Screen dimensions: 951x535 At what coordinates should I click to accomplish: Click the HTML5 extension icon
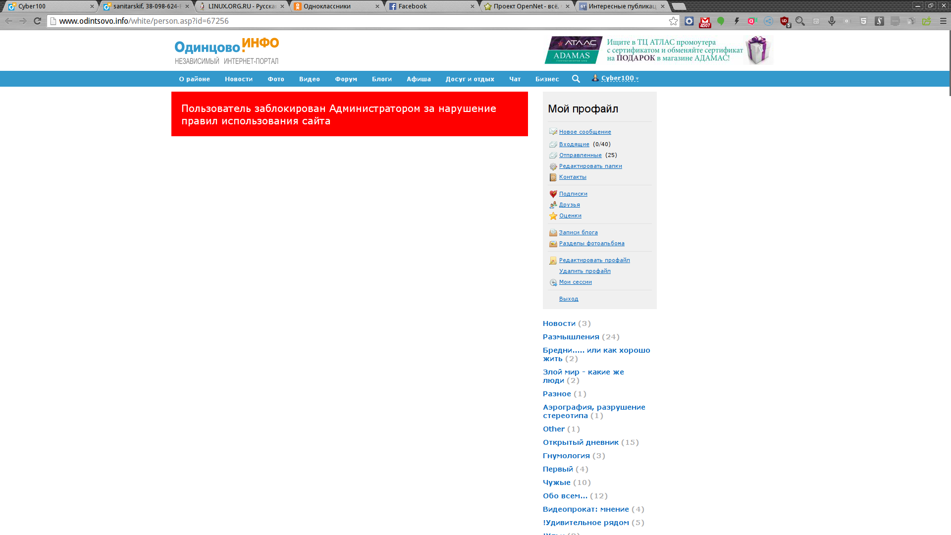tap(863, 21)
